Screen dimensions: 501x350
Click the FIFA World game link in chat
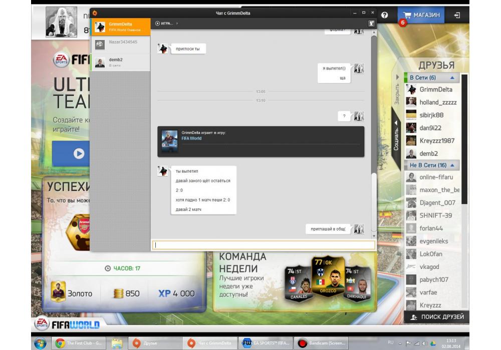click(191, 138)
